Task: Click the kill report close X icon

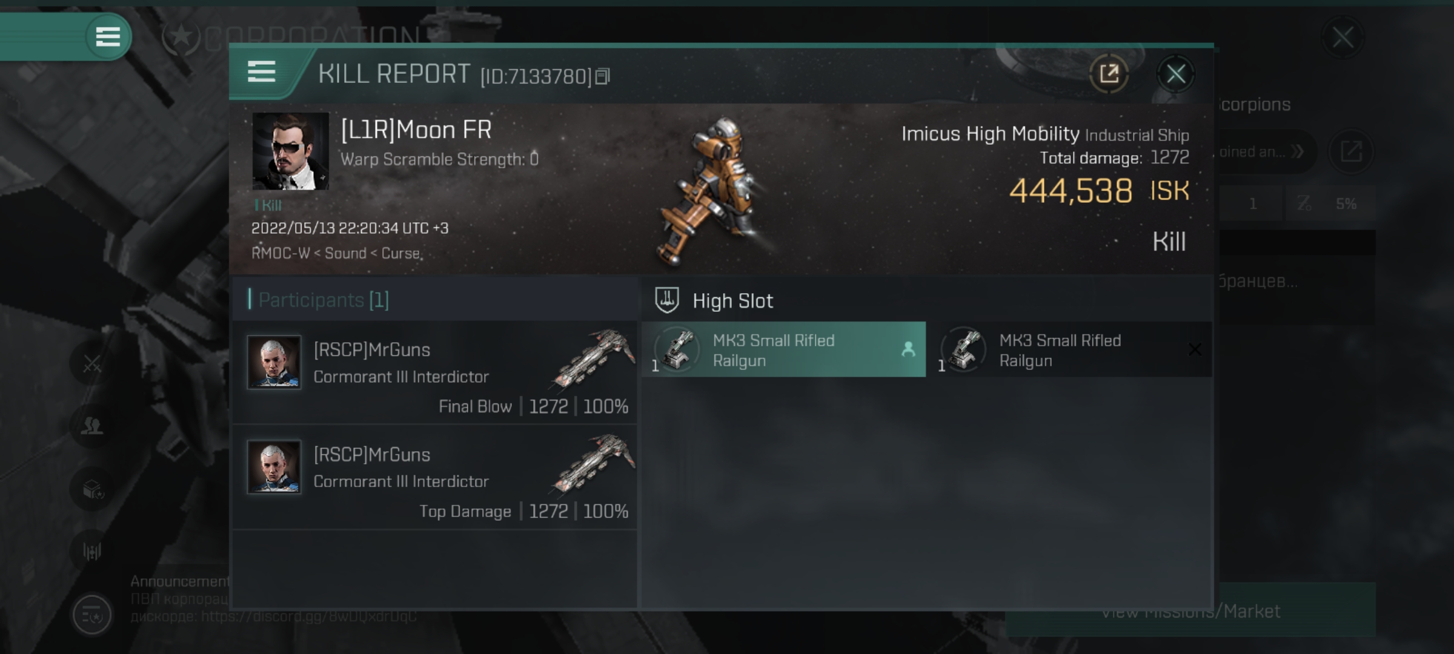Action: (1176, 72)
